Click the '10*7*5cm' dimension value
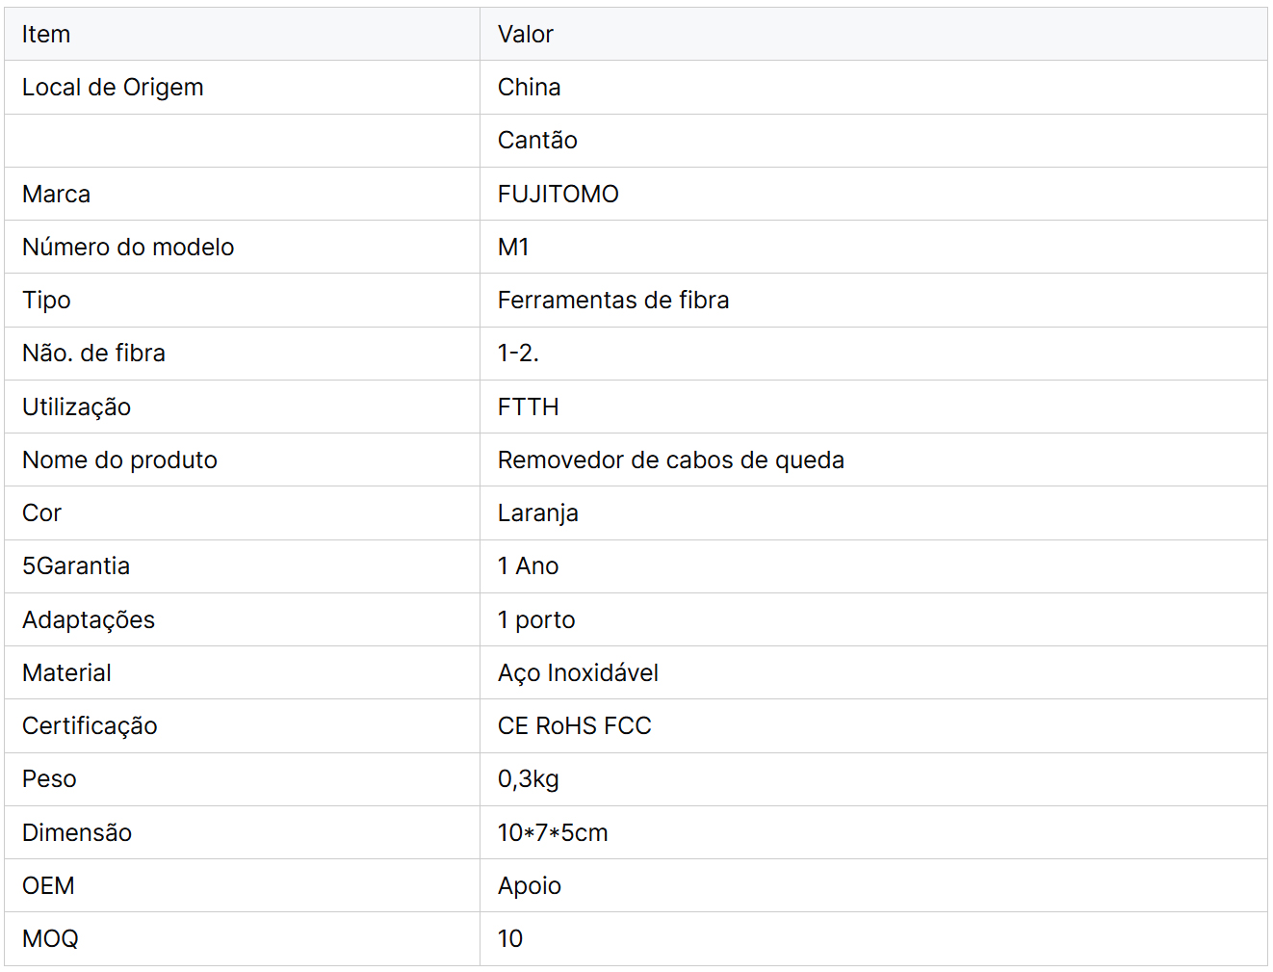This screenshot has height=972, width=1273. coord(553,833)
